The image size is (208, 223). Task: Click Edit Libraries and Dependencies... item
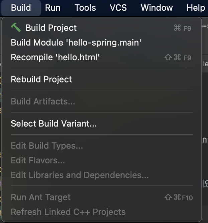tap(102, 175)
